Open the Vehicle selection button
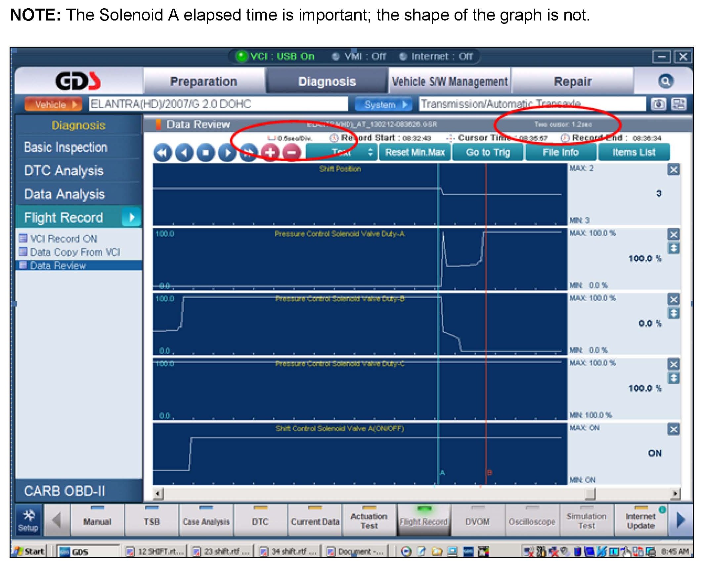Screen dimensions: 703x564 click(53, 105)
